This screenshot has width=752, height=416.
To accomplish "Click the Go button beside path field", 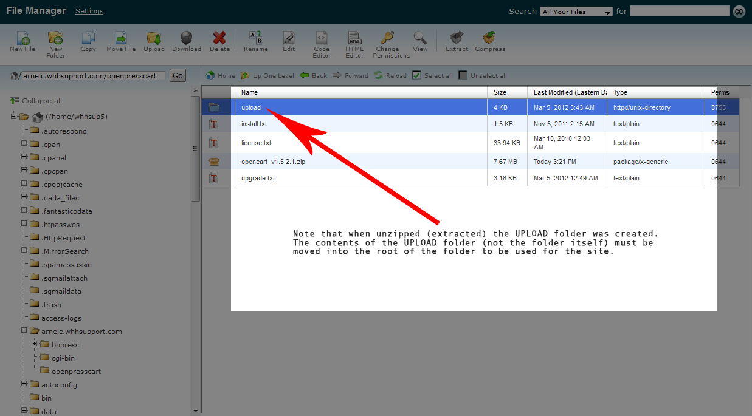I will tap(178, 76).
